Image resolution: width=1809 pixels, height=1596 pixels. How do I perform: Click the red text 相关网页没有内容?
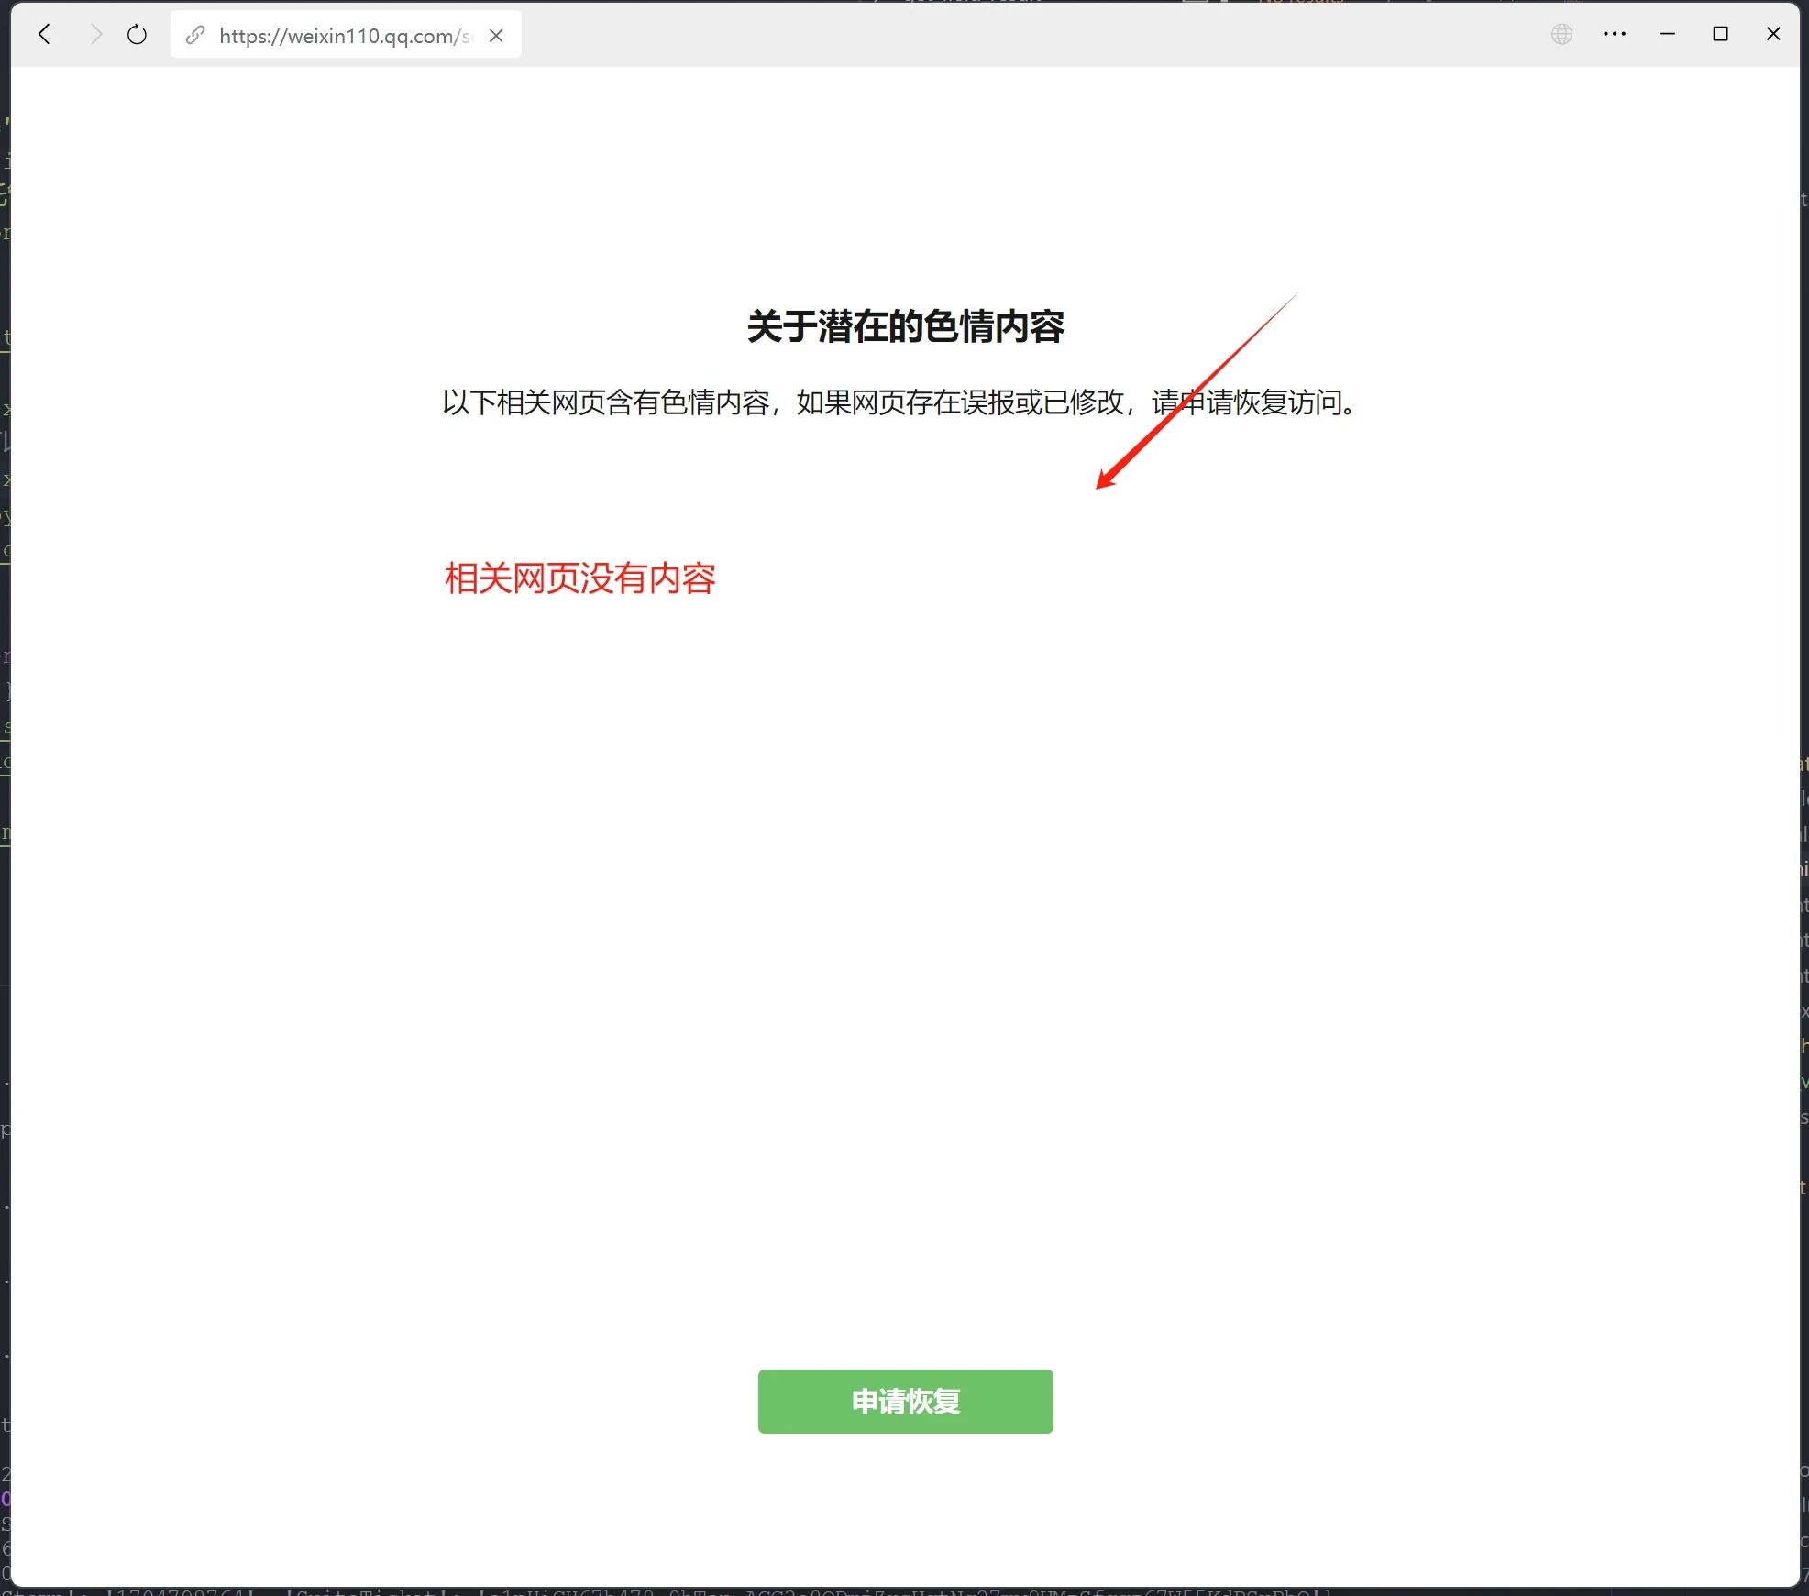579,578
